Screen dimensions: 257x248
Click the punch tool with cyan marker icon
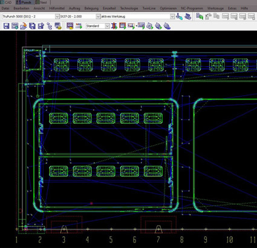pyautogui.click(x=179, y=16)
